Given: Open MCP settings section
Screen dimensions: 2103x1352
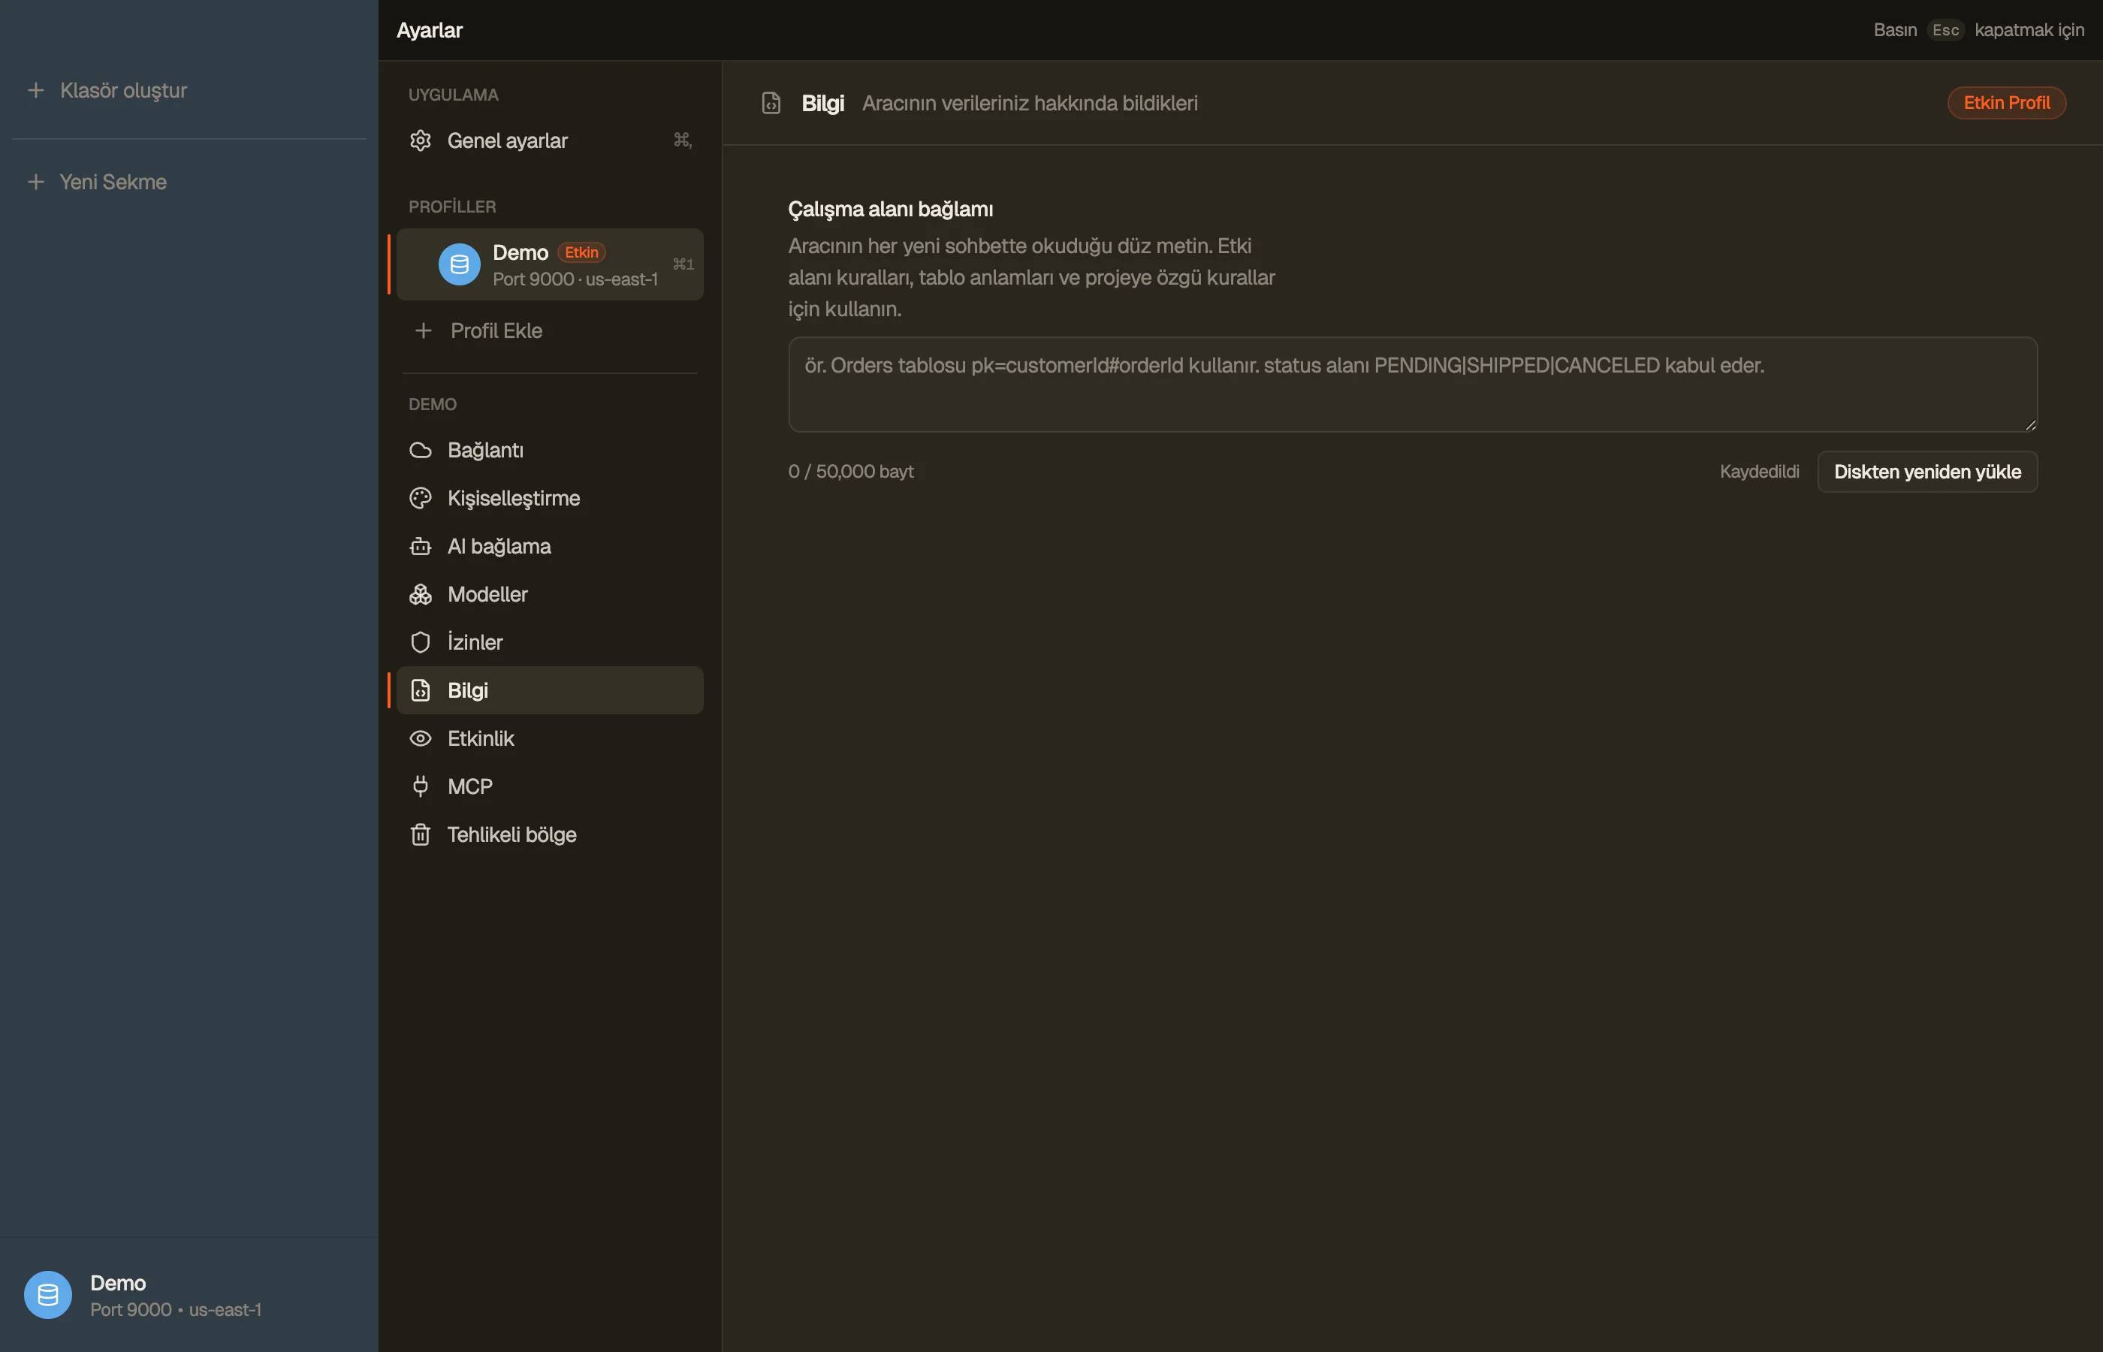Looking at the screenshot, I should [550, 786].
